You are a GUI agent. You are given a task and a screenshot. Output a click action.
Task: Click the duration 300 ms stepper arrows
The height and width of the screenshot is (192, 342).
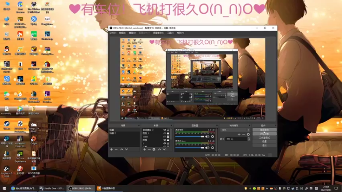[x=249, y=139]
